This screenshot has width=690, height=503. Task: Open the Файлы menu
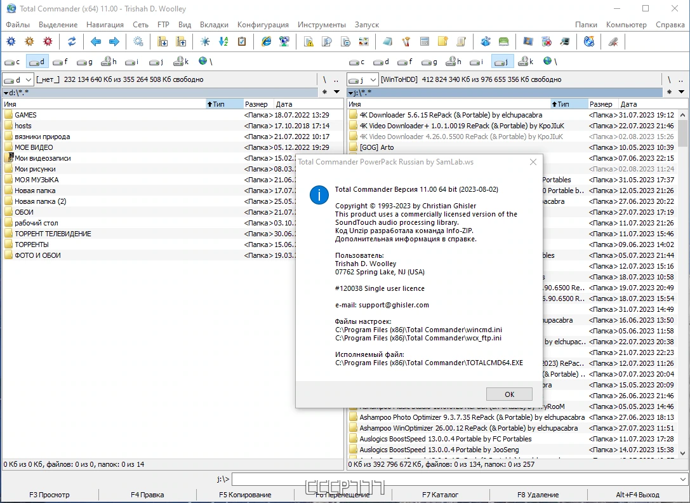pos(18,25)
